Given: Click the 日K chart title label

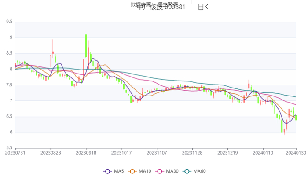Looking at the screenshot, I should [x=203, y=7].
